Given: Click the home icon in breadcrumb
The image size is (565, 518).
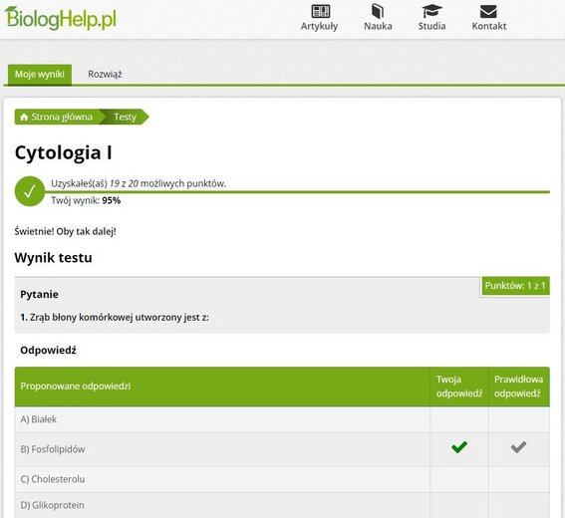Looking at the screenshot, I should point(24,118).
